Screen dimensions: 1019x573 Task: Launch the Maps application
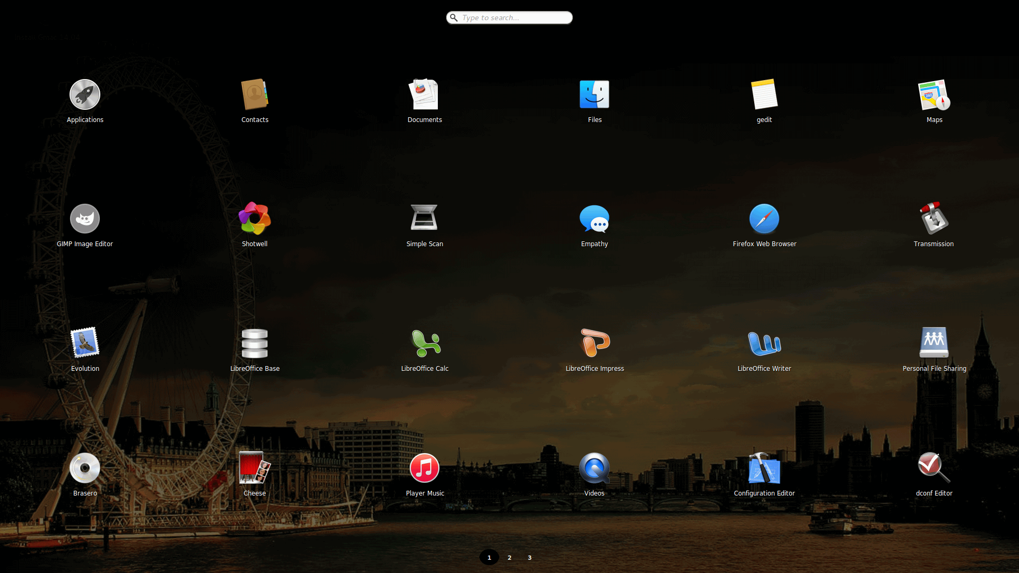[934, 94]
